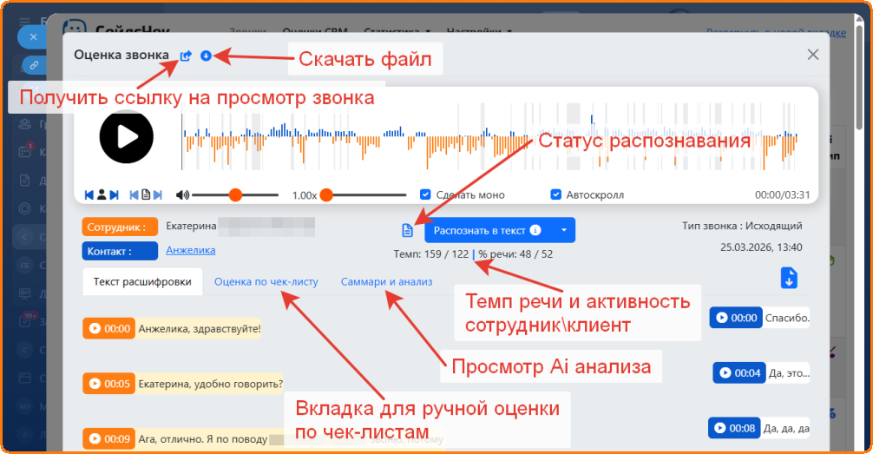This screenshot has height=454, width=873.
Task: Select the "Текст расшифровки" tab
Action: pyautogui.click(x=142, y=281)
